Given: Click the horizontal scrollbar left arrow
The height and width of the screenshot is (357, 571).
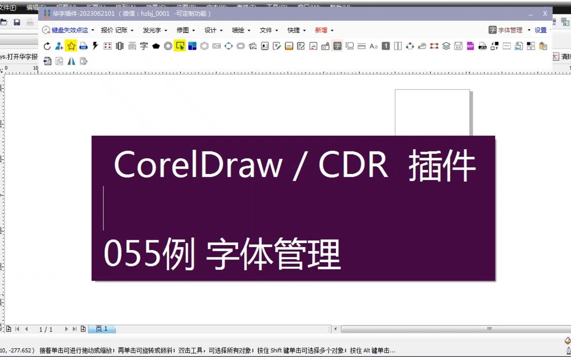Looking at the screenshot, I should [x=335, y=329].
